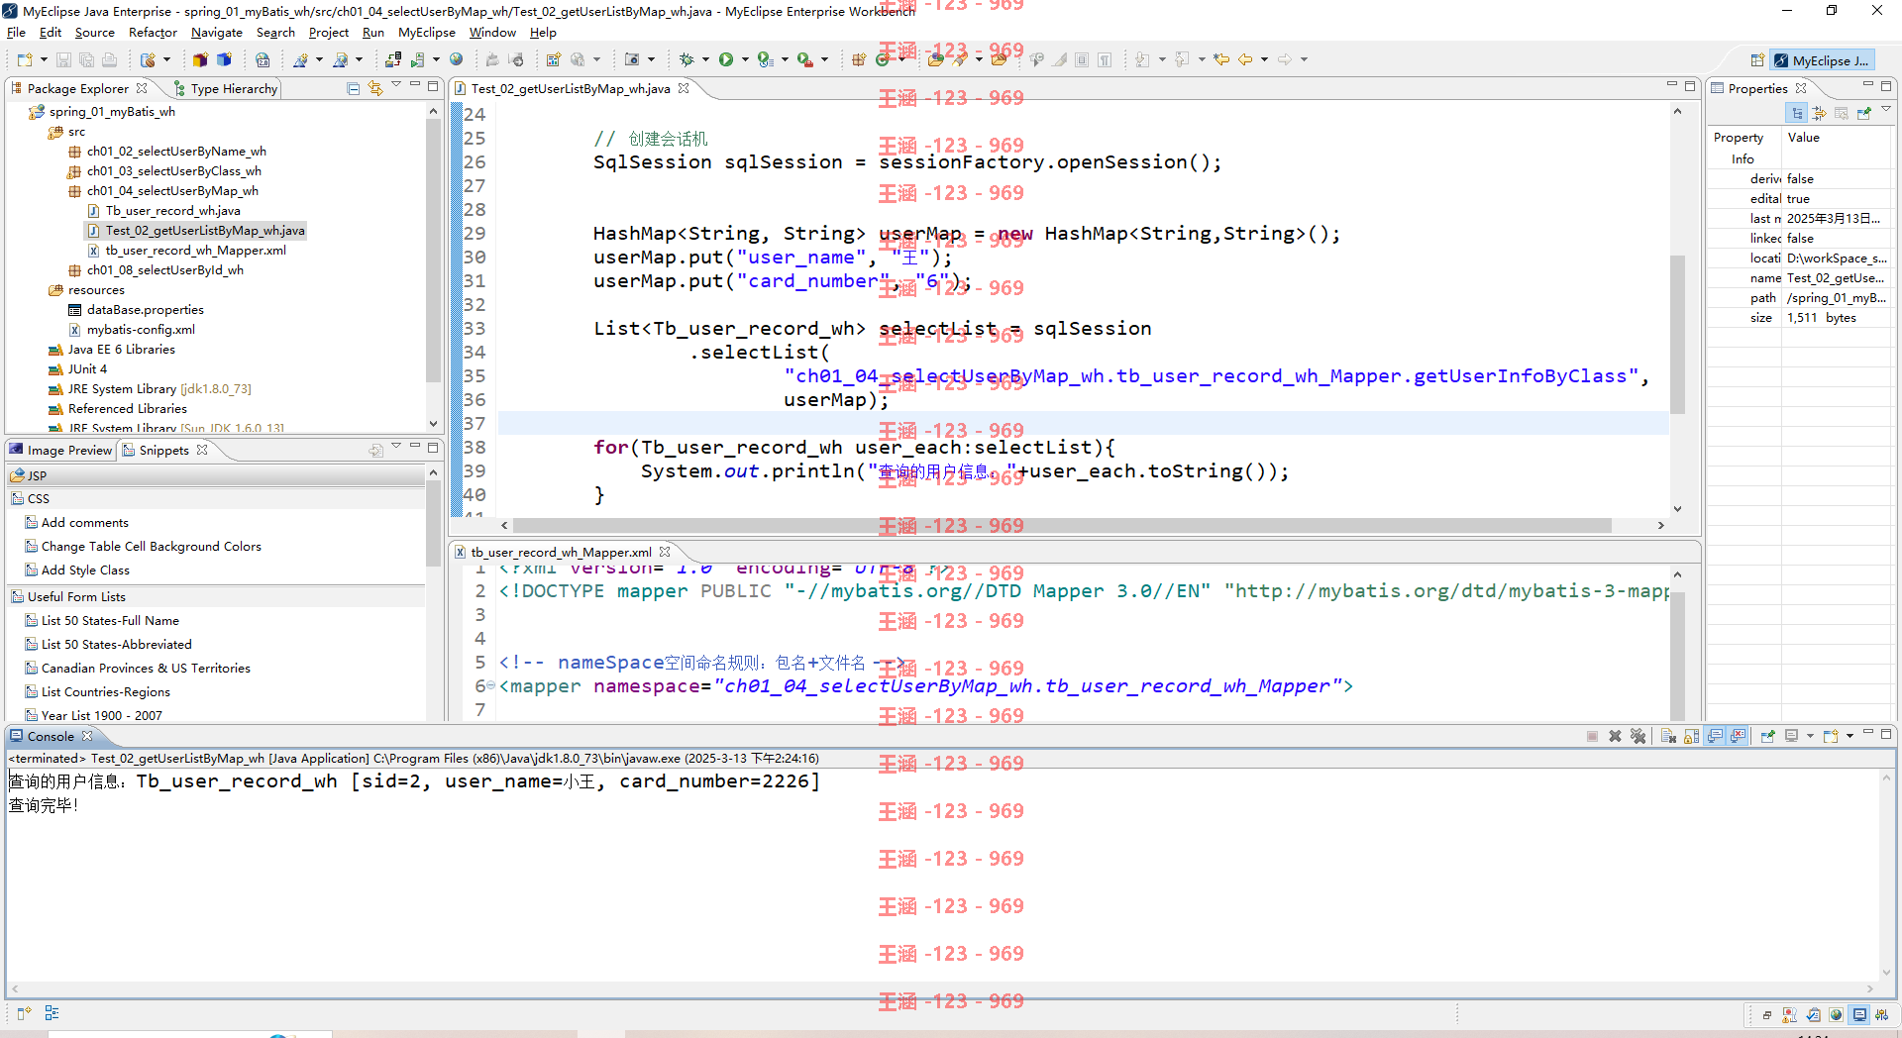Click the New file wizard icon
This screenshot has width=1902, height=1038.
click(x=24, y=59)
